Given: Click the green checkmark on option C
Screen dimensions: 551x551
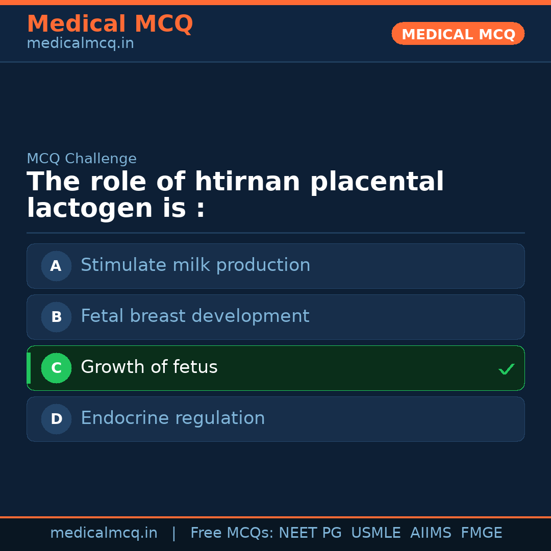Looking at the screenshot, I should (506, 369).
